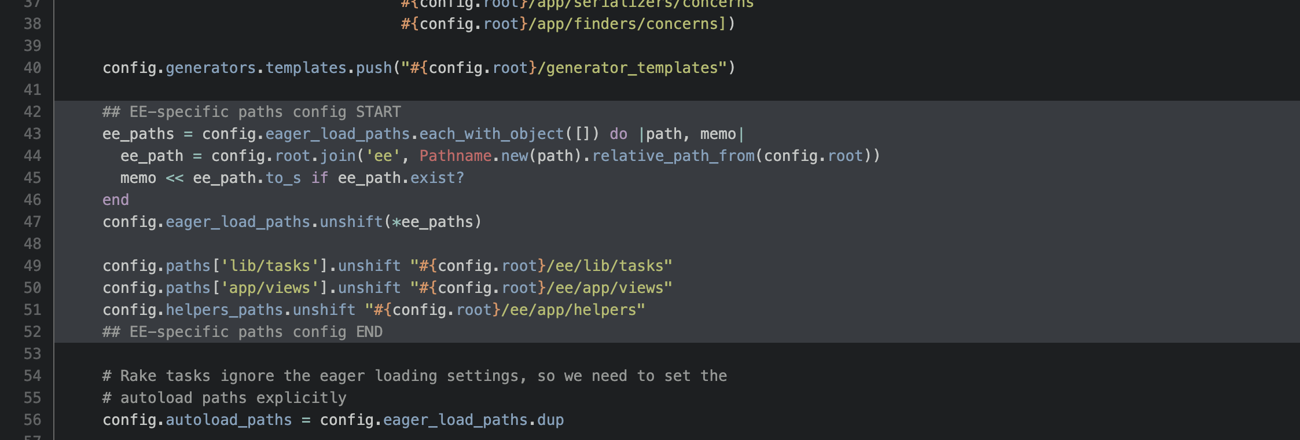Screen dimensions: 1300x440
Task: Click line number 41 in the gutter
Action: click(32, 90)
